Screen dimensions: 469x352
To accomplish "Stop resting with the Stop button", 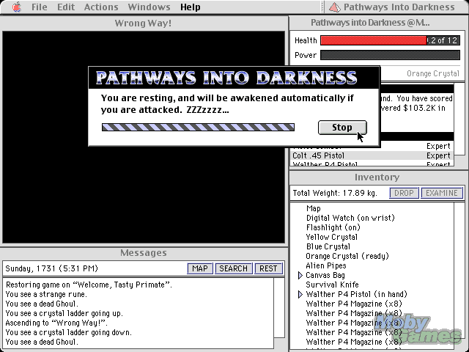I will tap(342, 128).
